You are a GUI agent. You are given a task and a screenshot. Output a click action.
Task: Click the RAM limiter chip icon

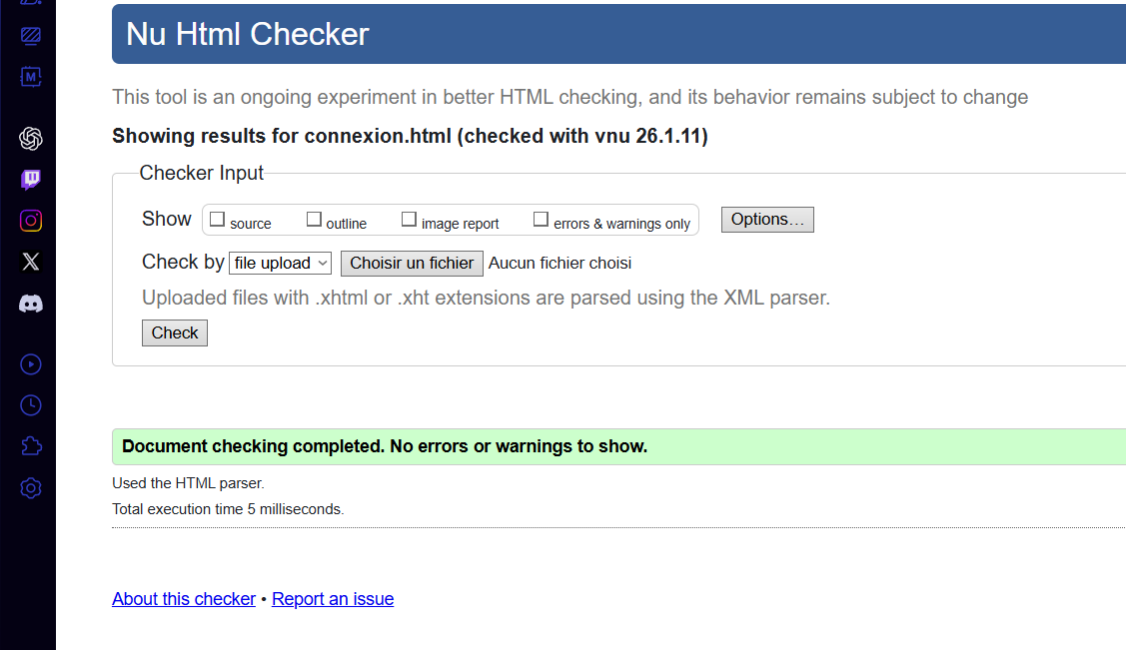point(31,77)
